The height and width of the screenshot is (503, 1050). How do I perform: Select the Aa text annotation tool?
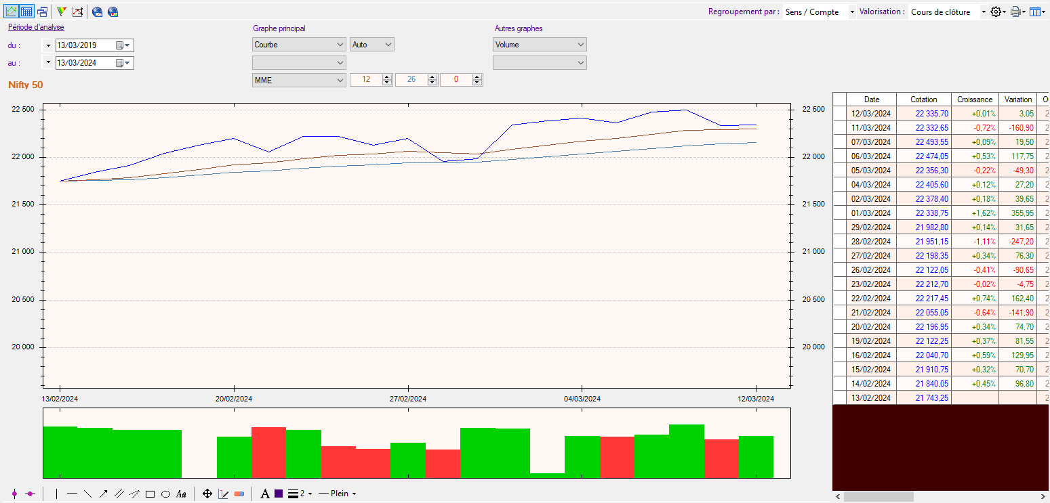coord(181,494)
